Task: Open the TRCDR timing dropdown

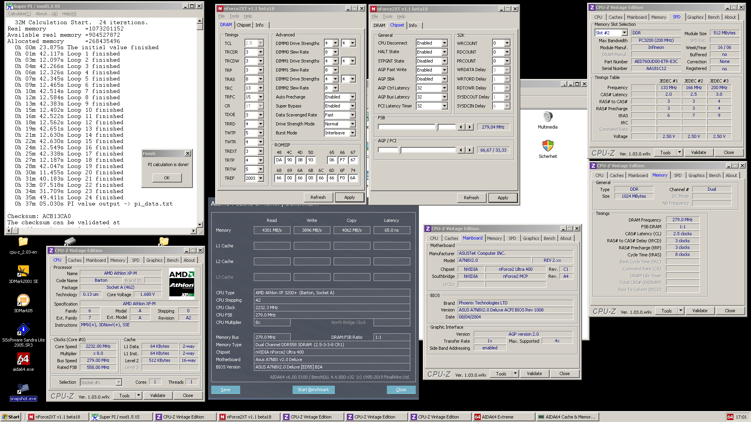Action: pyautogui.click(x=261, y=52)
